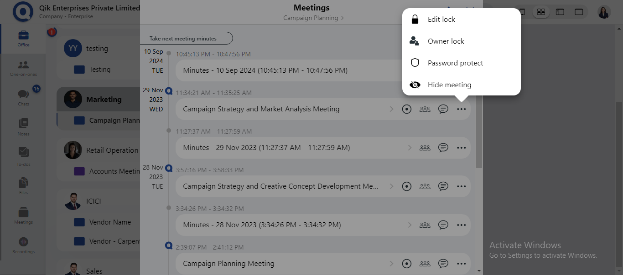Image resolution: width=623 pixels, height=275 pixels.
Task: Open the grid layout view icon at top right
Action: click(x=541, y=12)
